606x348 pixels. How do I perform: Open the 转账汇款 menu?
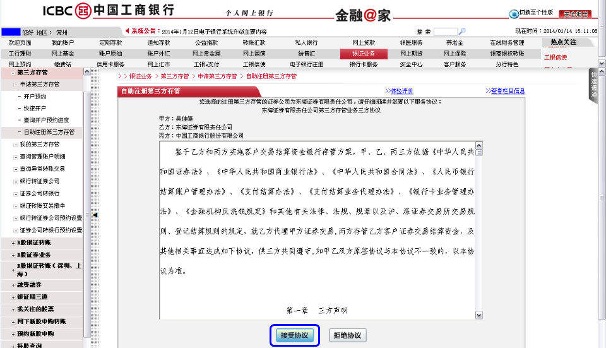254,42
